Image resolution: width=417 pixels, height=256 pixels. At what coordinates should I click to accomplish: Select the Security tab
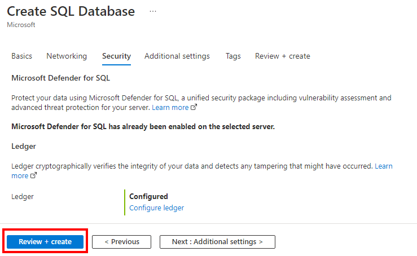(116, 56)
